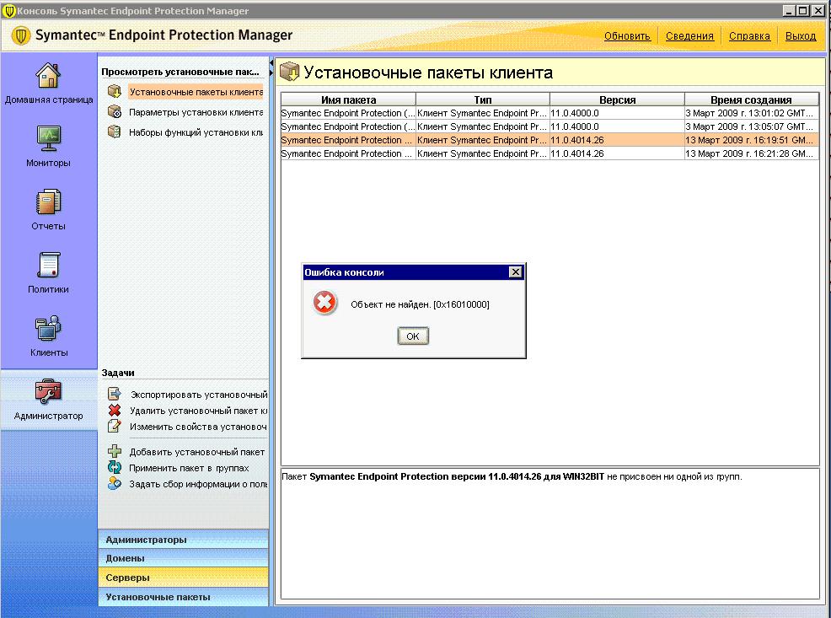This screenshot has width=831, height=618.
Task: Select package row created 13 Март 16:19:51
Action: pyautogui.click(x=550, y=140)
